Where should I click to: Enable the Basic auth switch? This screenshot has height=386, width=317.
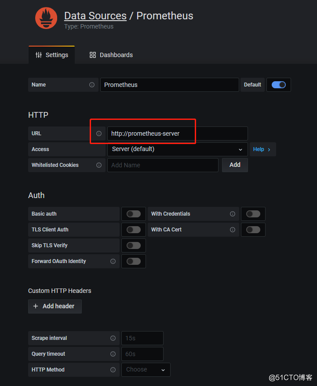134,214
